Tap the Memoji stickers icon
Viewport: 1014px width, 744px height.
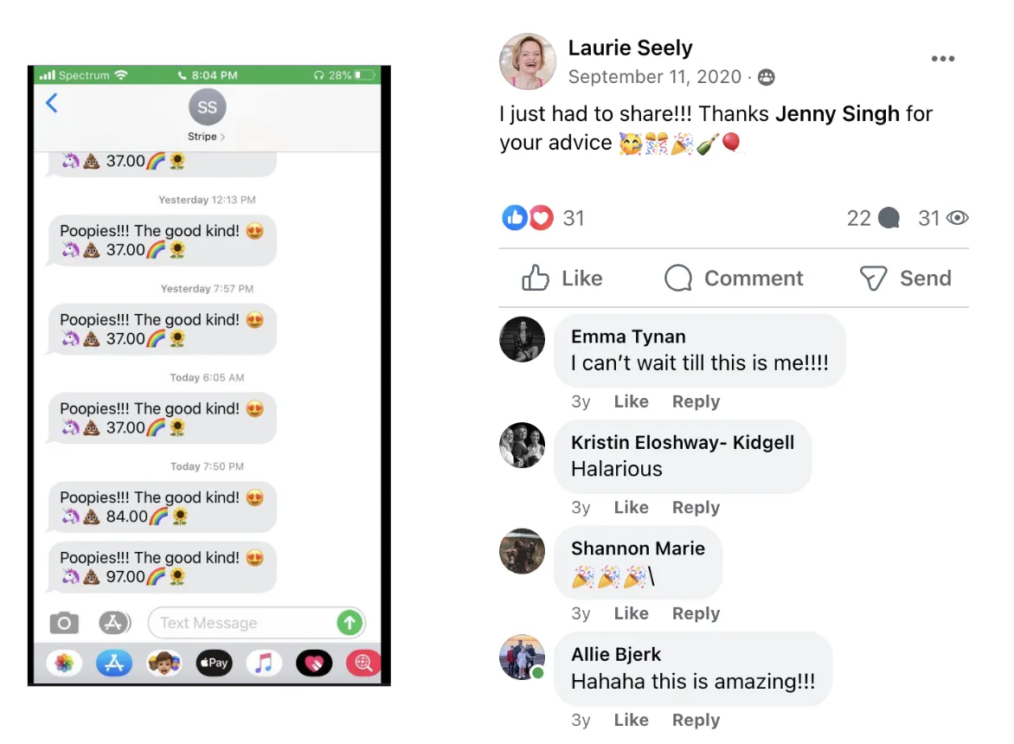tap(164, 664)
